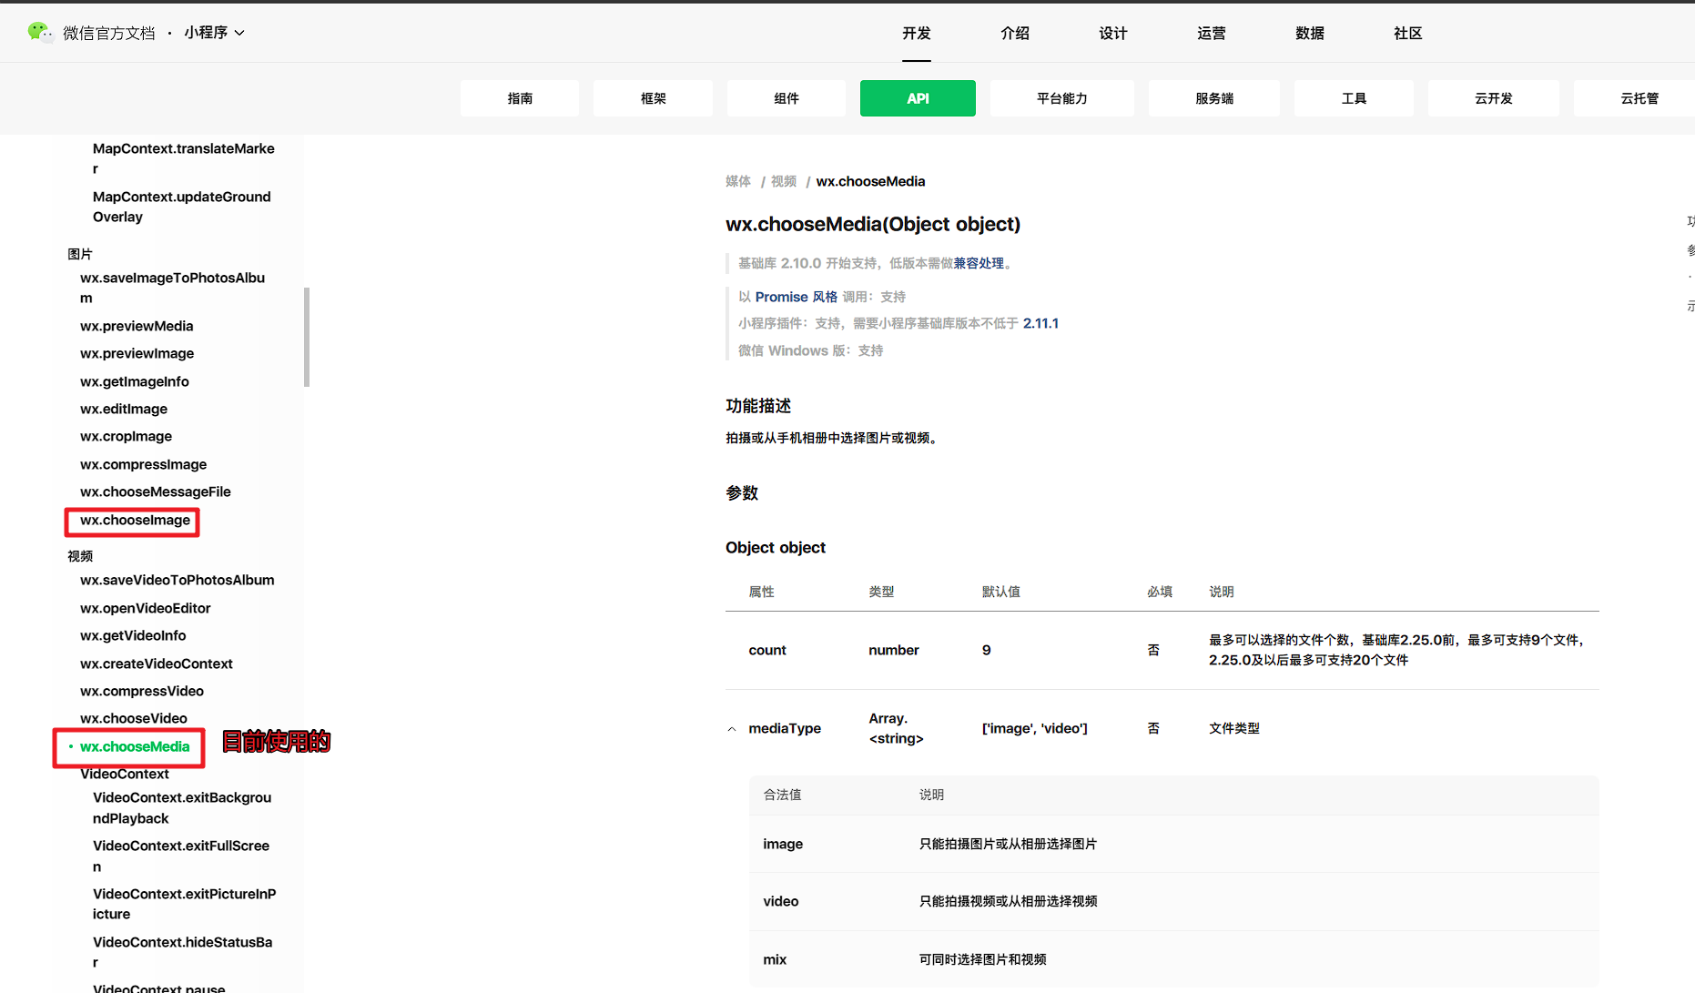Open wx.compressImage in sidebar
Image resolution: width=1695 pixels, height=993 pixels.
[143, 464]
